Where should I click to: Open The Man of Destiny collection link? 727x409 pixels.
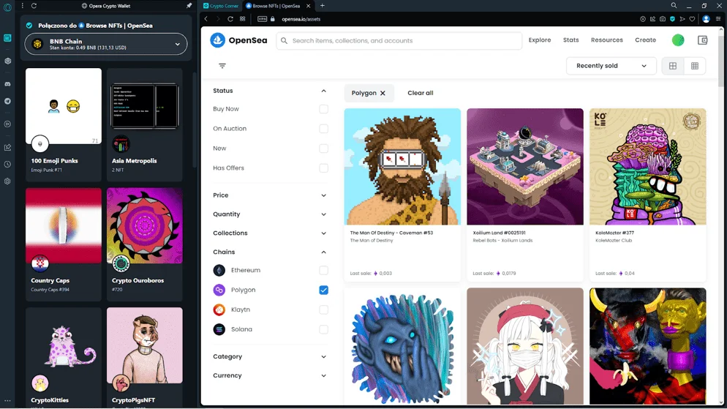(372, 240)
